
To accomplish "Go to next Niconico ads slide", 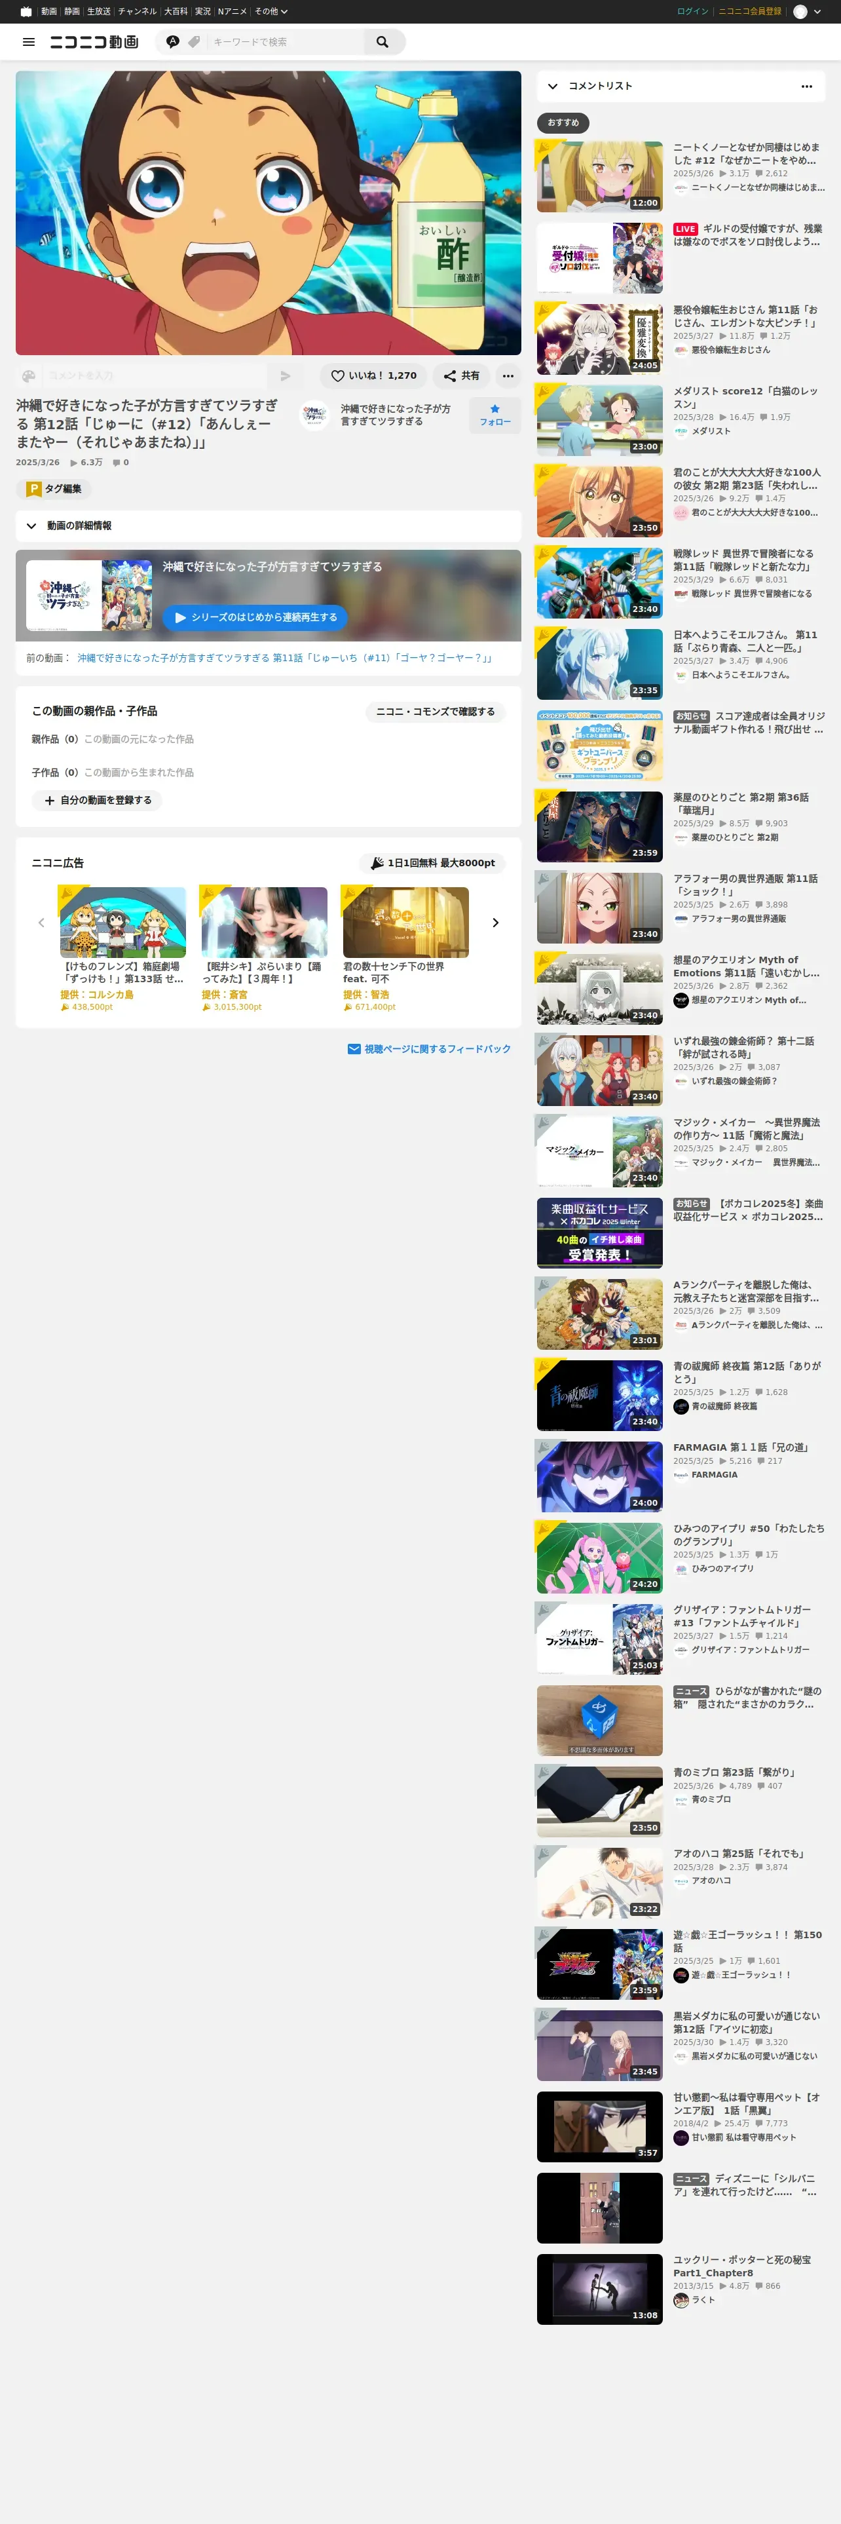I will pos(495,922).
